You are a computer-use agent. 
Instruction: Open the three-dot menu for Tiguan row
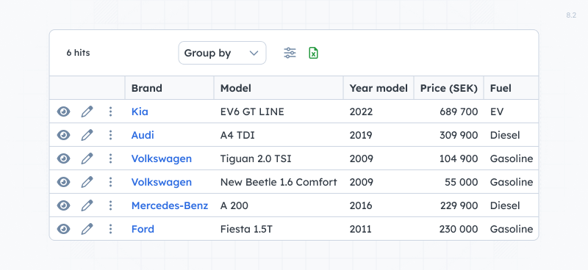pyautogui.click(x=110, y=158)
